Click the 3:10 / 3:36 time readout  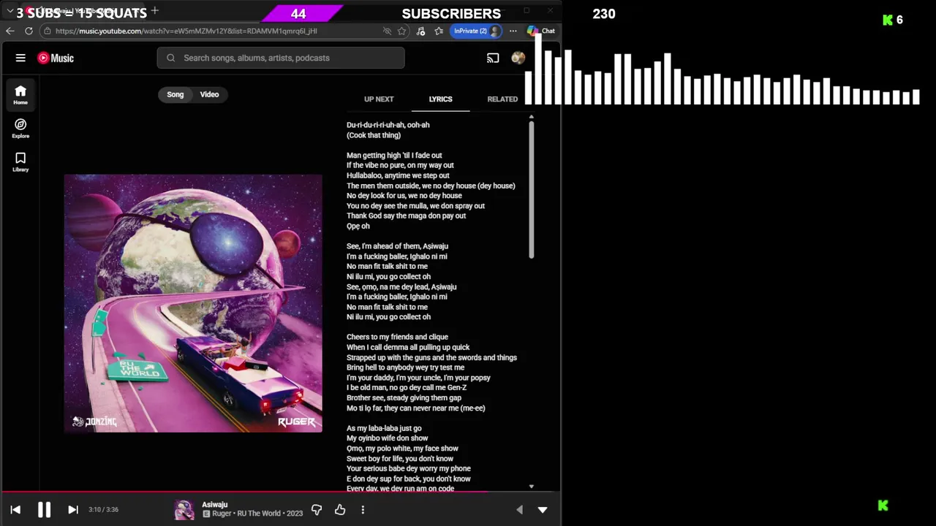[x=103, y=510]
